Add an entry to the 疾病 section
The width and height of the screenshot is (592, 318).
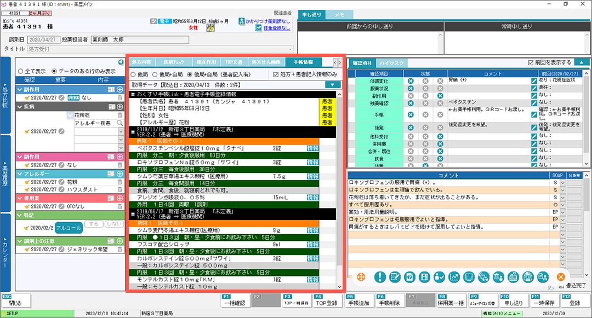tap(119, 107)
